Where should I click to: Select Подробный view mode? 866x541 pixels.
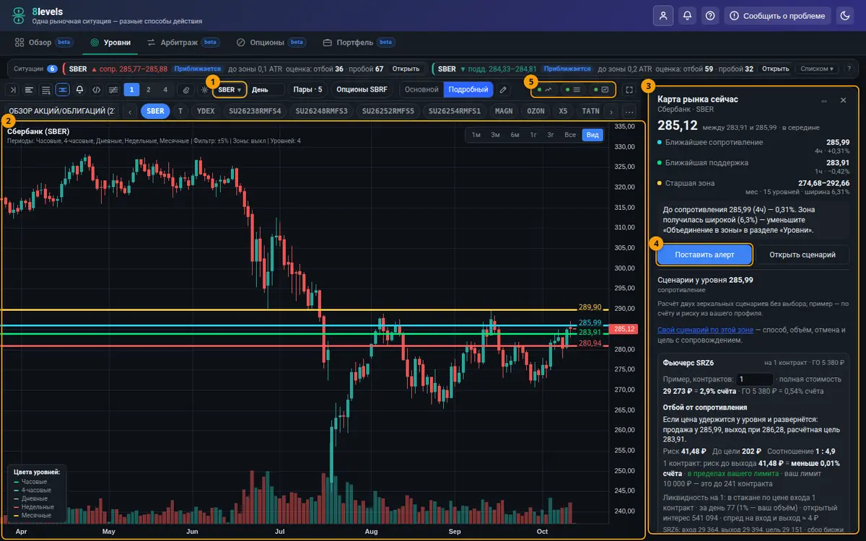click(x=467, y=89)
